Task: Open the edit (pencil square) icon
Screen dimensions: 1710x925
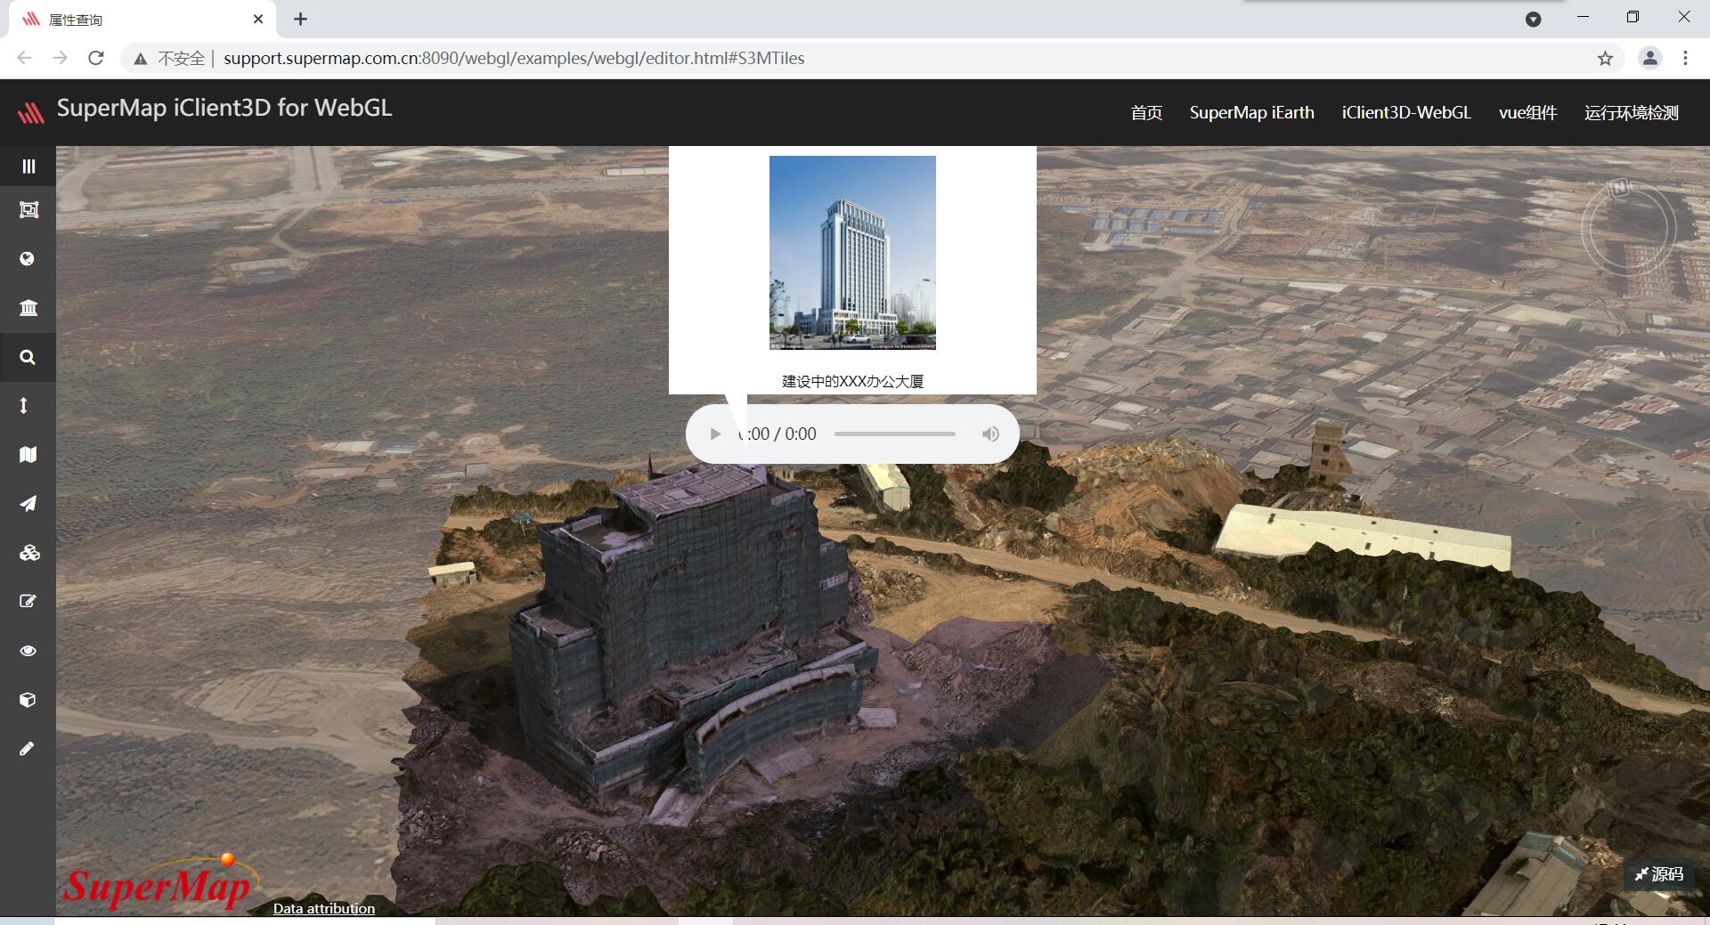Action: point(28,602)
